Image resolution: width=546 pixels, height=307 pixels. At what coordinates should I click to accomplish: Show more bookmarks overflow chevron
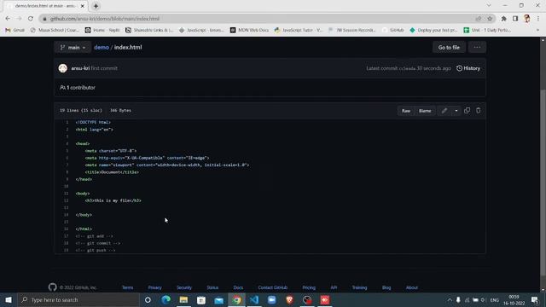pos(538,30)
